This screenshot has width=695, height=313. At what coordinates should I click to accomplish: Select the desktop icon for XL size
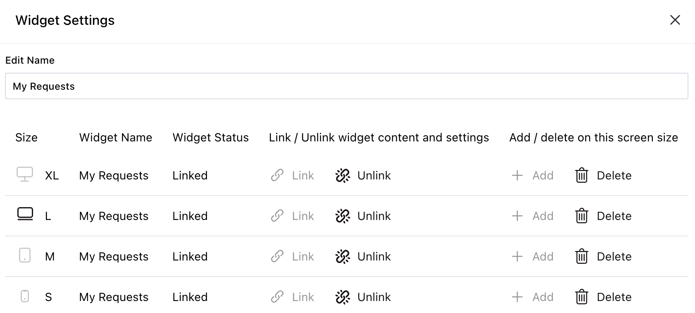coord(25,175)
